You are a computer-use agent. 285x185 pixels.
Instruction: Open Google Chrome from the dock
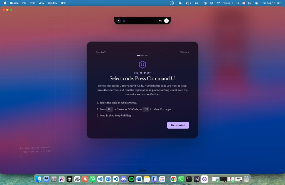click(173, 179)
